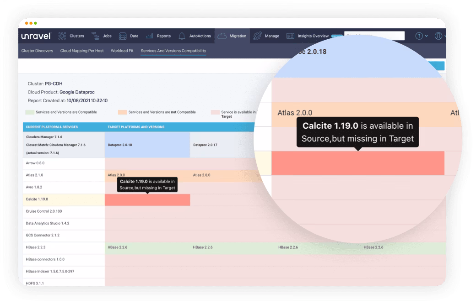Select the HDFS 3.1.1 row
The image size is (476, 304).
(64, 282)
